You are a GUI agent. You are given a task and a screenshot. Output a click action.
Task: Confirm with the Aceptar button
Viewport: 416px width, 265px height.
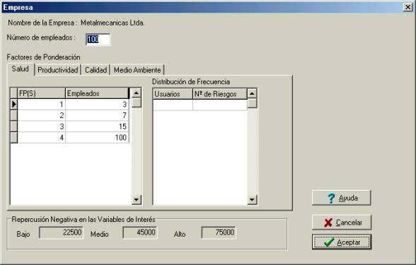tap(342, 242)
